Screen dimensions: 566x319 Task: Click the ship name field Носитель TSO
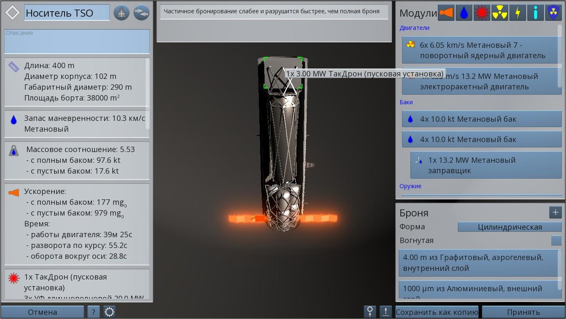pyautogui.click(x=67, y=13)
